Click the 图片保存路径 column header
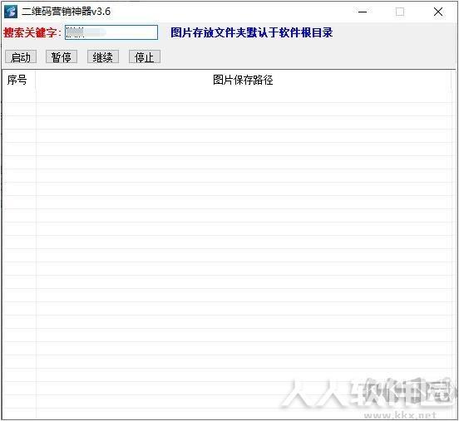Image resolution: width=459 pixels, height=421 pixels. (243, 80)
